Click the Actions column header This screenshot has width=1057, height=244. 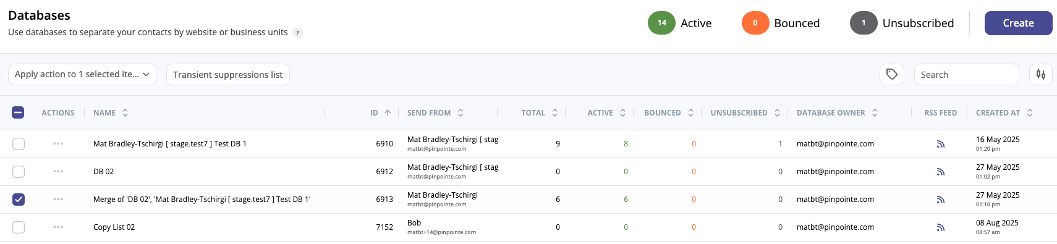(58, 113)
